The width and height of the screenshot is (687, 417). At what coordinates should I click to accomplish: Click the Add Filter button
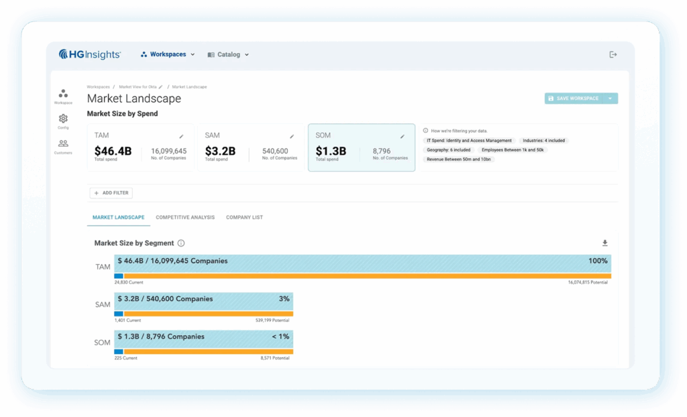click(111, 193)
